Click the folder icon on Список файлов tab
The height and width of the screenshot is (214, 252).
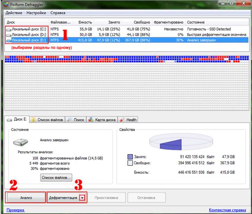33,120
